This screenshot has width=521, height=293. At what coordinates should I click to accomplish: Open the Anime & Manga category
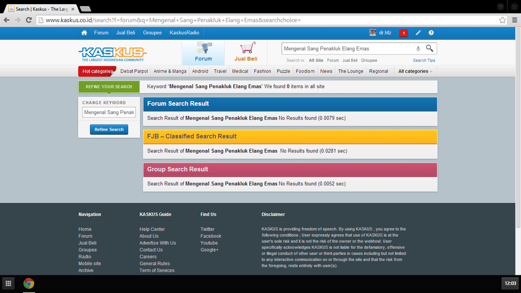pyautogui.click(x=170, y=71)
